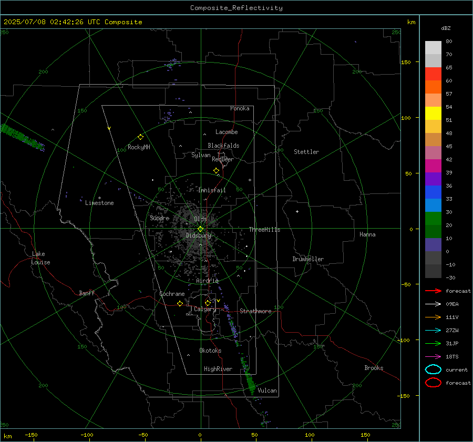Click the yellow radar center diamond at Didsbury
This screenshot has width=473, height=442.
point(200,229)
